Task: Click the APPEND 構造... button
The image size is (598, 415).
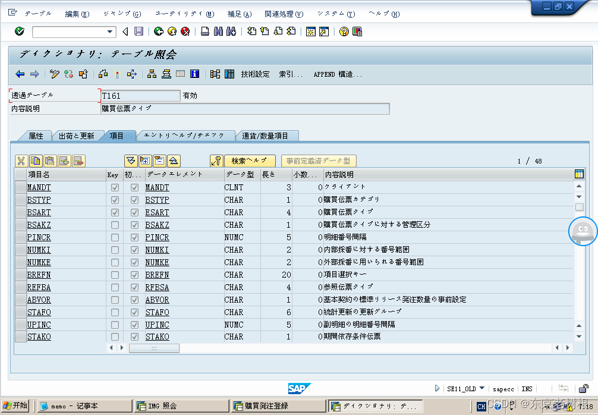Action: [x=338, y=74]
